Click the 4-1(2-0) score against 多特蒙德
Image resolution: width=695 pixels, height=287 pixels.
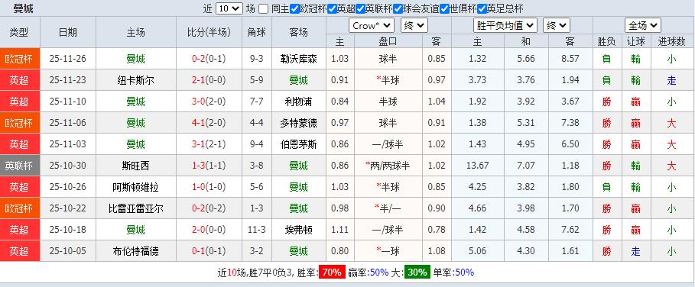[x=209, y=122]
